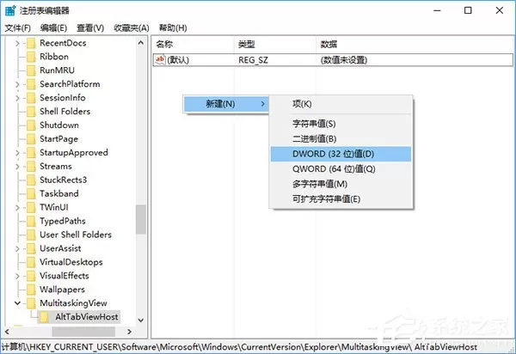The width and height of the screenshot is (516, 354).
Task: Click the Taskband folder icon
Action: click(x=31, y=193)
